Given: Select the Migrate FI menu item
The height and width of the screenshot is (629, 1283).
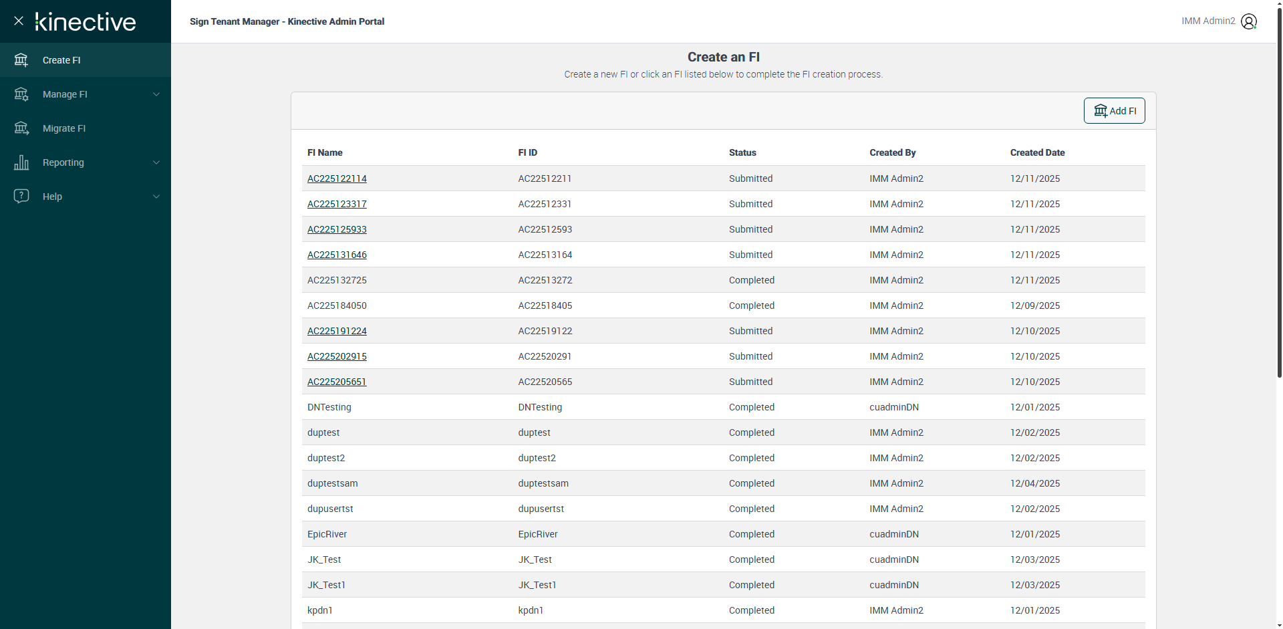Looking at the screenshot, I should coord(64,128).
